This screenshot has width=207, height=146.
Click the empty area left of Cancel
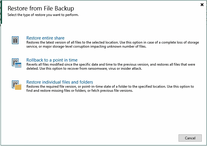[116, 138]
